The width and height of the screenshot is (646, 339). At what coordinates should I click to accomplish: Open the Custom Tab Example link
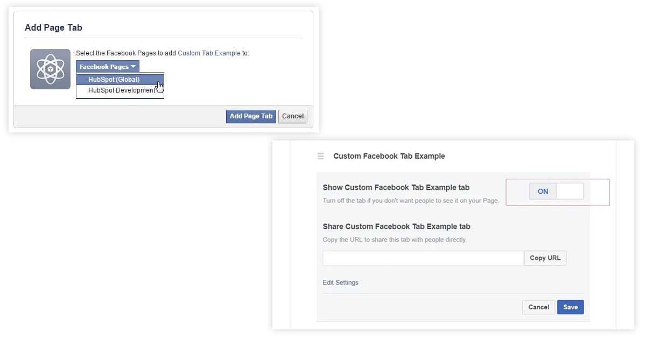[x=209, y=53]
